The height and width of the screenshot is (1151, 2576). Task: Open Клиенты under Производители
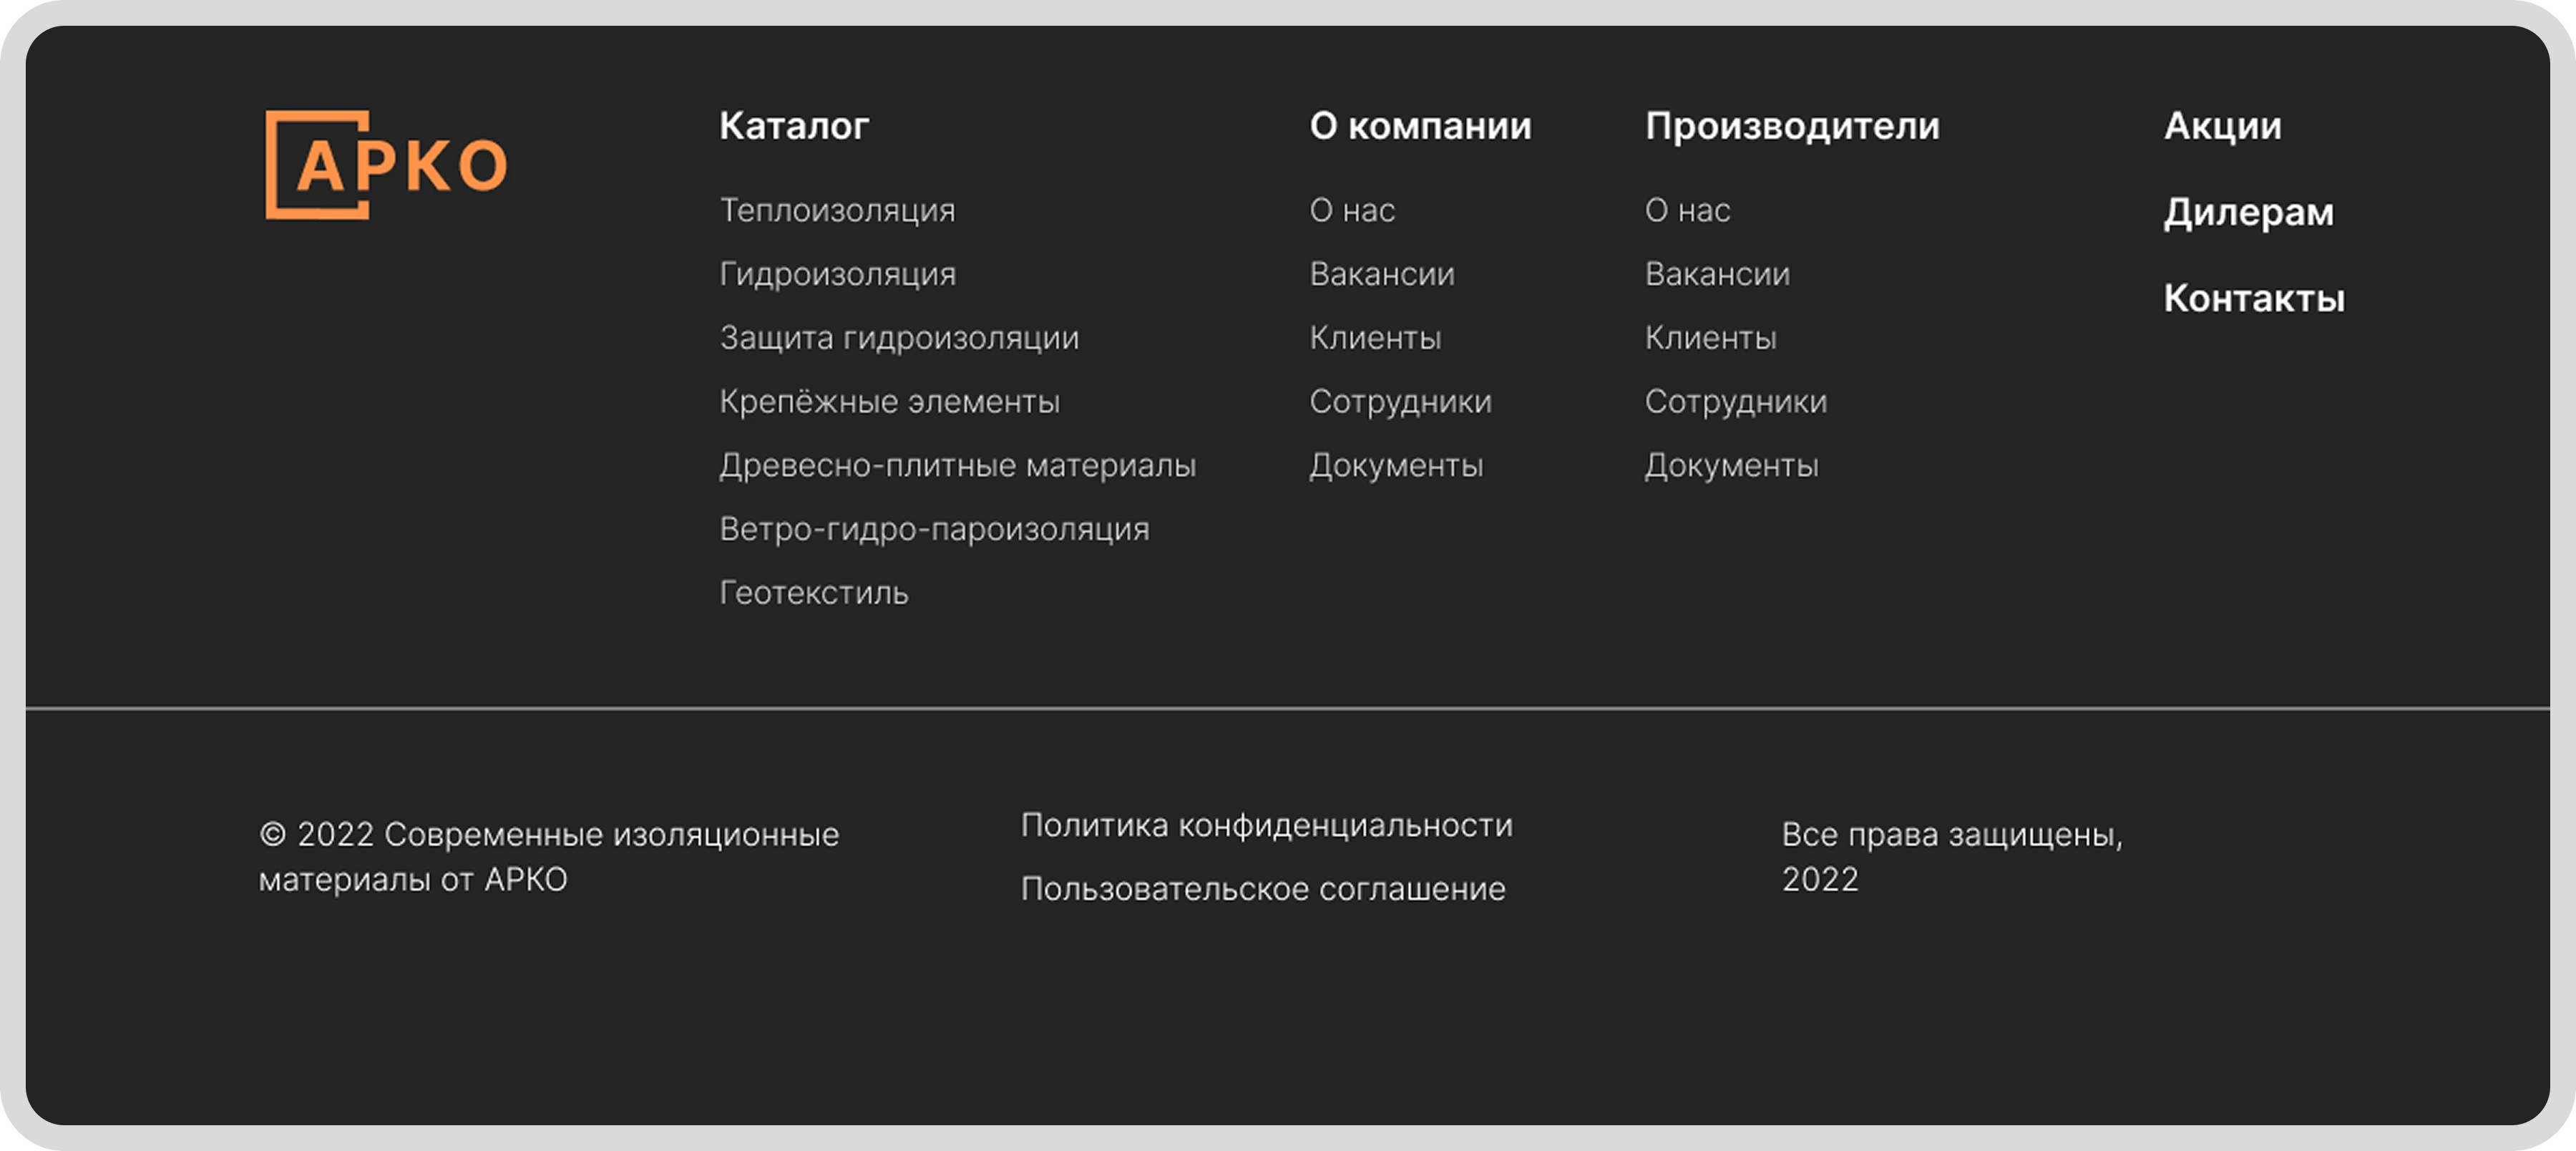(1711, 338)
